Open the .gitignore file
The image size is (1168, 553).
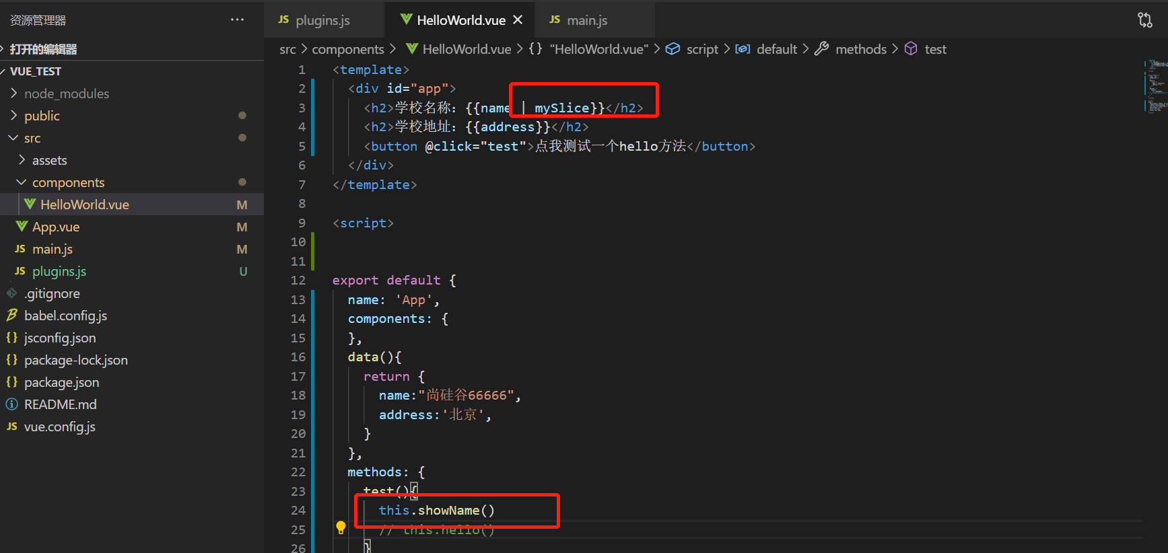(132, 293)
